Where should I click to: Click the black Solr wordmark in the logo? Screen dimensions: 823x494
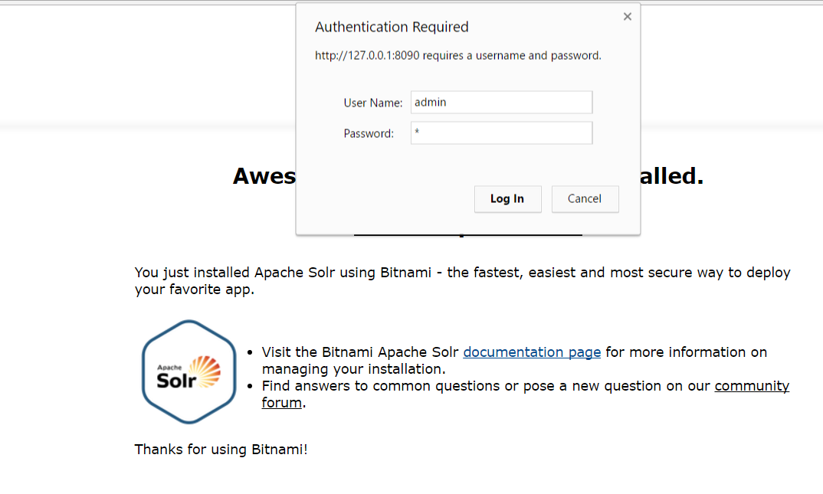pos(176,381)
